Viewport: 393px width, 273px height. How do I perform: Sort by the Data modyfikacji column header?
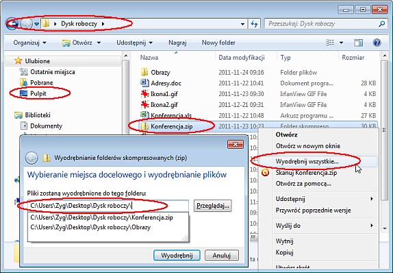click(x=242, y=58)
